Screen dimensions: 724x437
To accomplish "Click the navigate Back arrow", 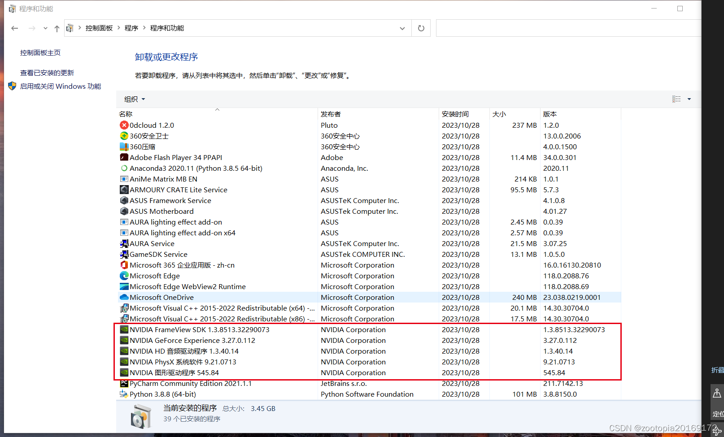I will pyautogui.click(x=15, y=28).
